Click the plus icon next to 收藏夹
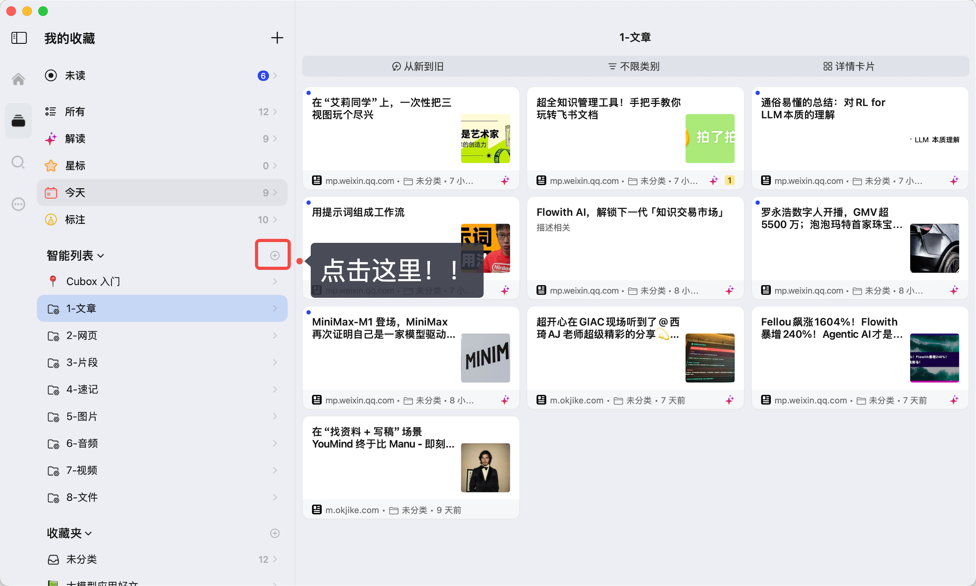 275,533
